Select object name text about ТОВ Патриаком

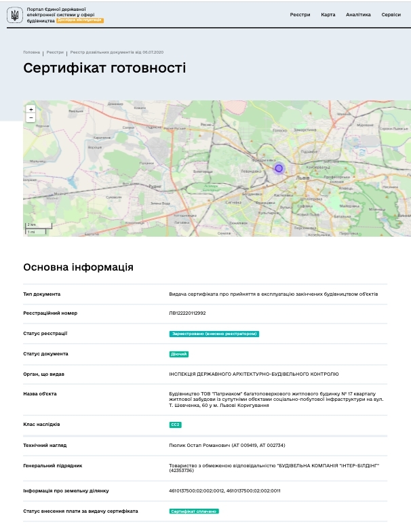[x=276, y=399]
